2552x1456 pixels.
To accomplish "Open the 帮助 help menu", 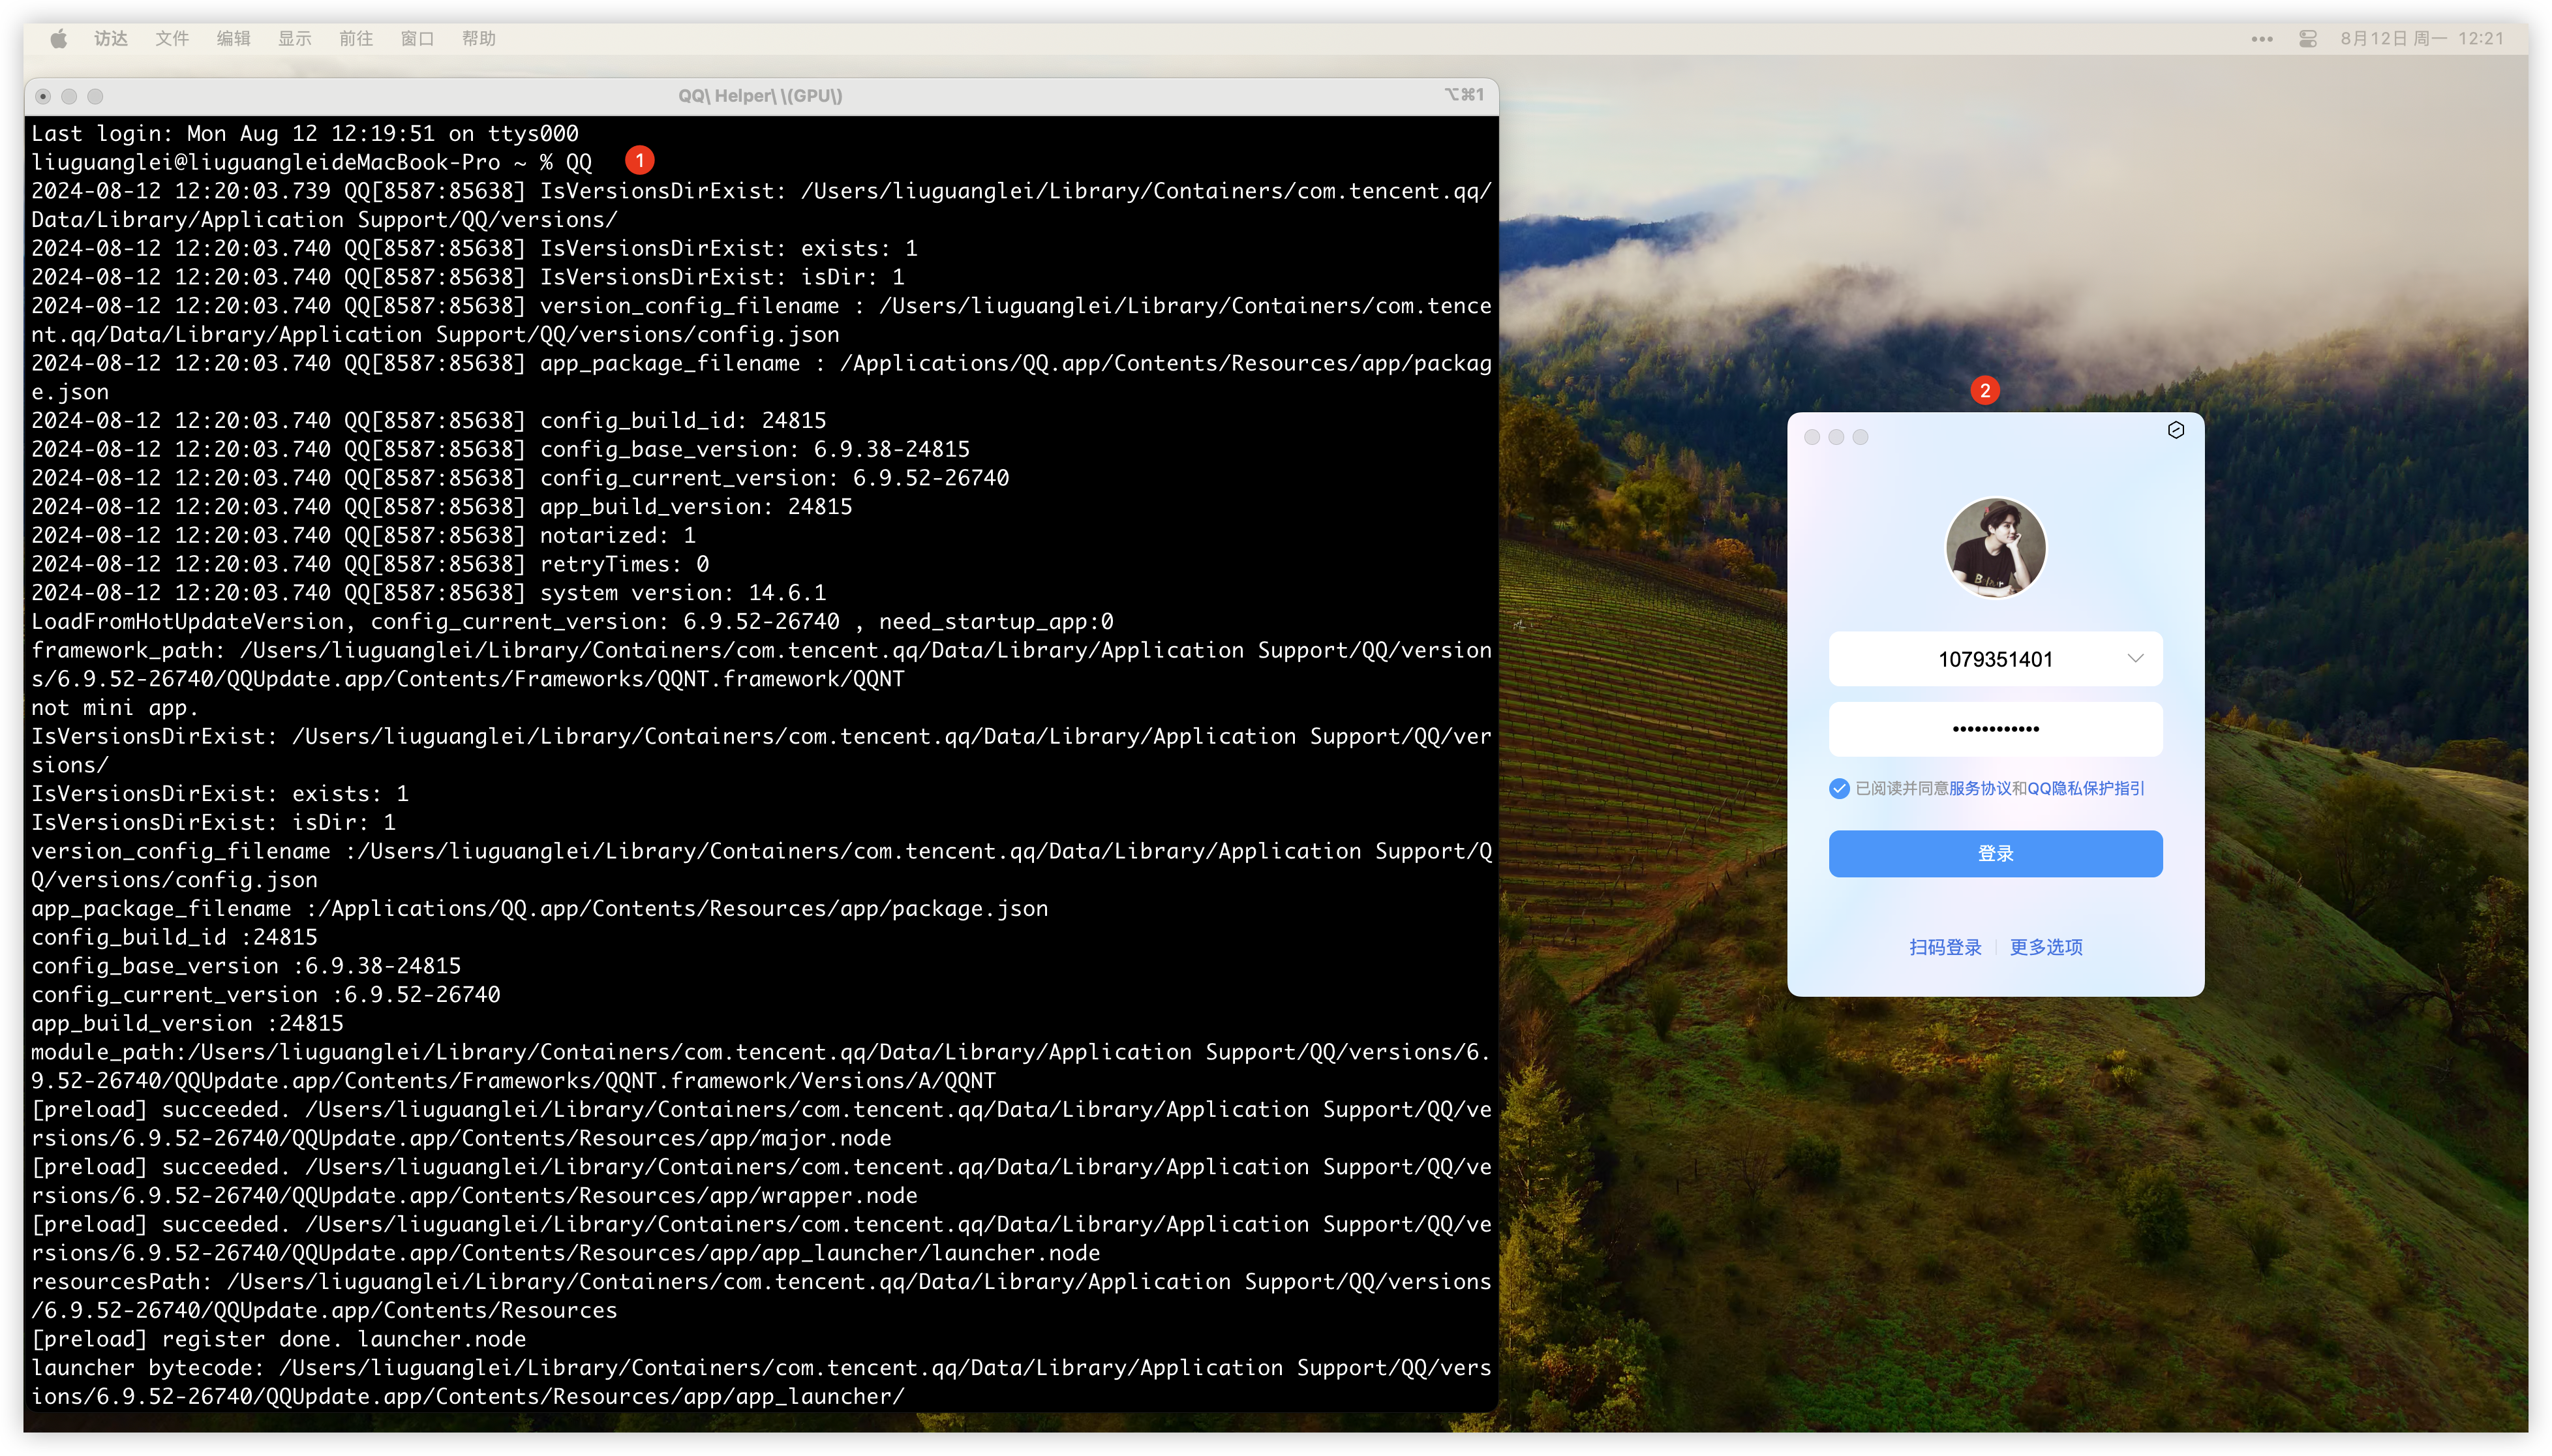I will pyautogui.click(x=479, y=39).
